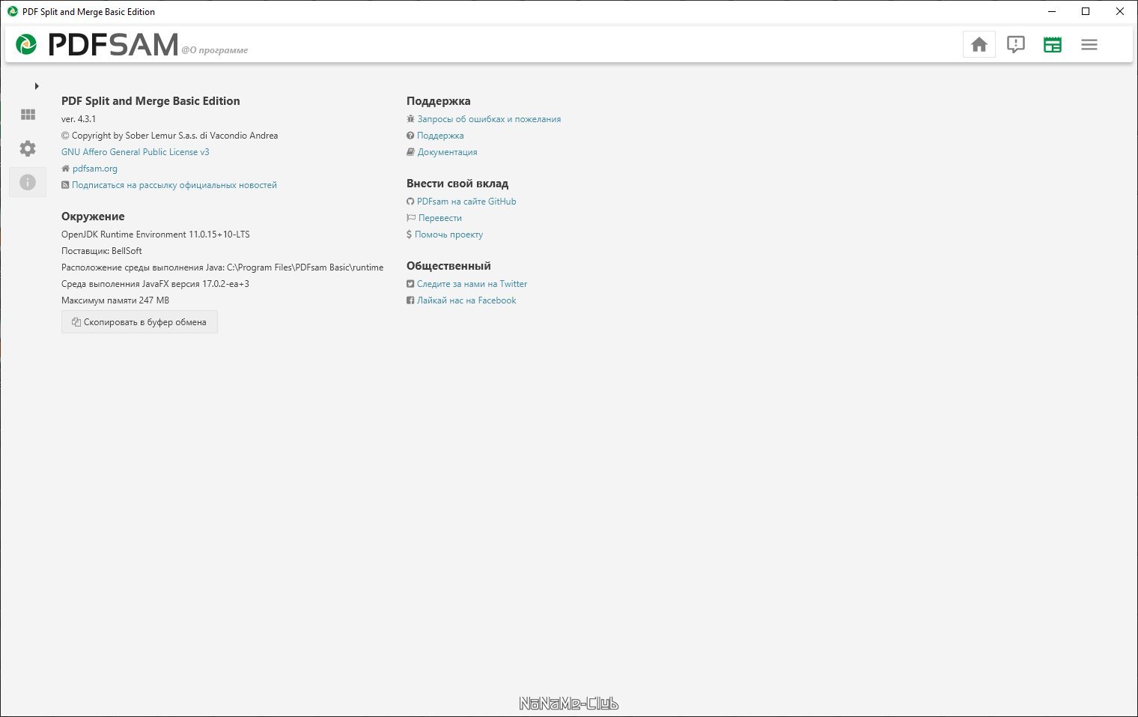
Task: Open Лайкай нас на Facebook link
Action: pos(466,300)
